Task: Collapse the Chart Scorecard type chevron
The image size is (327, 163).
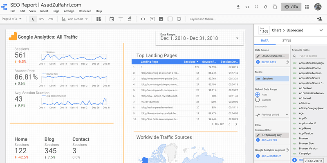Action: (321, 30)
